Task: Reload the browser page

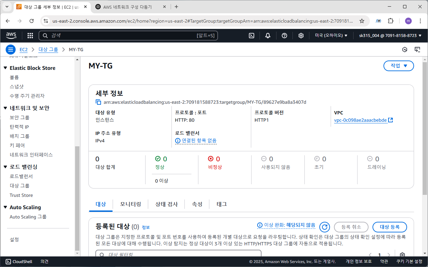Action: [x=32, y=21]
